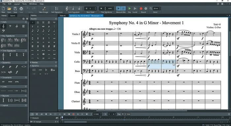Open the Layout menu in the menu bar
Image resolution: width=231 pixels, height=126 pixels.
pos(17,4)
